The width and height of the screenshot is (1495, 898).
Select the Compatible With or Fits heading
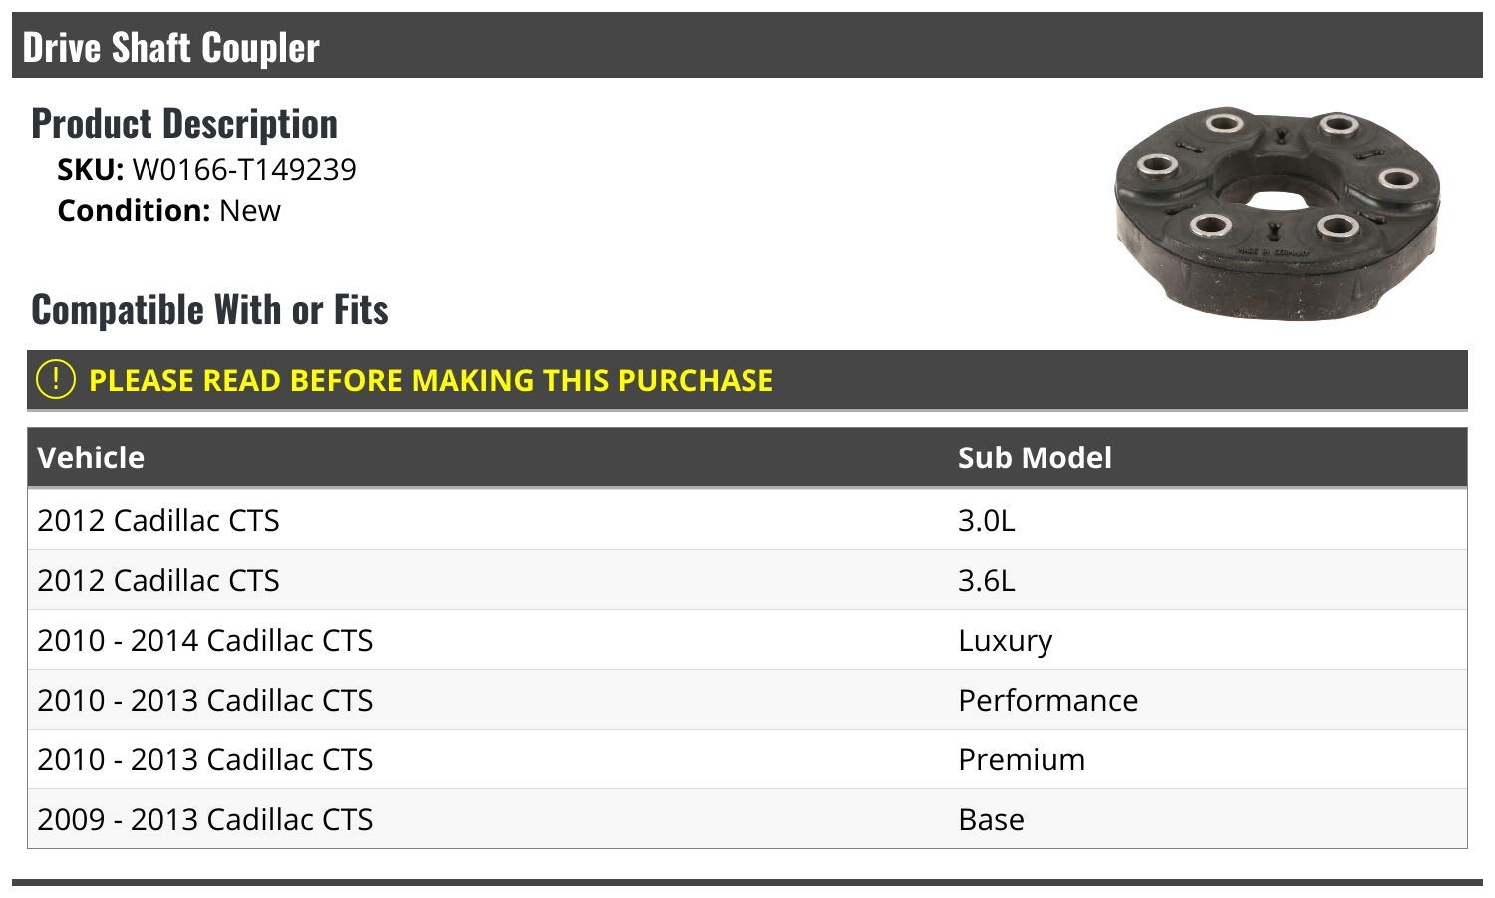pos(209,309)
